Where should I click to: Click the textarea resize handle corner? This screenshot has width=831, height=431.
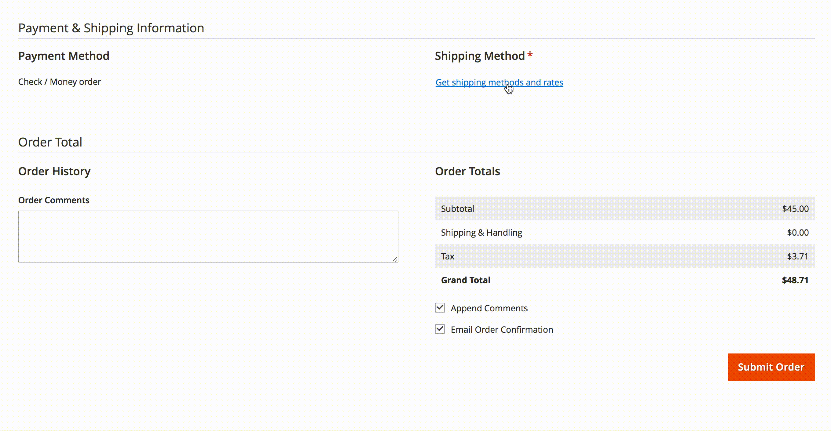tap(395, 259)
